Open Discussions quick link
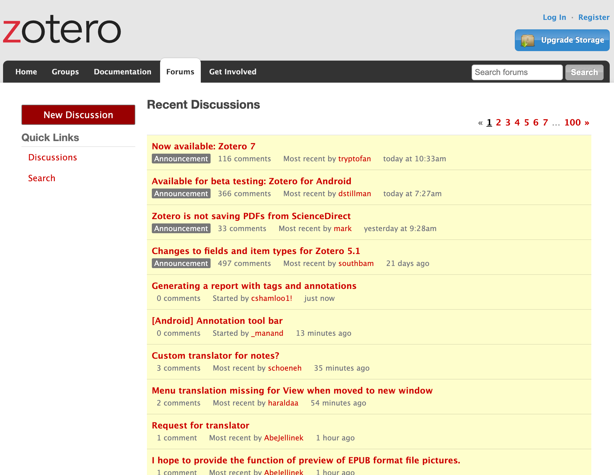Screen dimensions: 614x475 tap(53, 157)
